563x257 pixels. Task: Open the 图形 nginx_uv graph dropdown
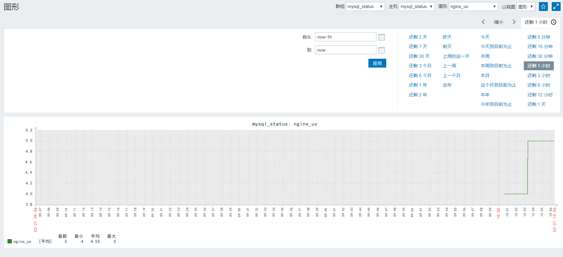tap(473, 7)
